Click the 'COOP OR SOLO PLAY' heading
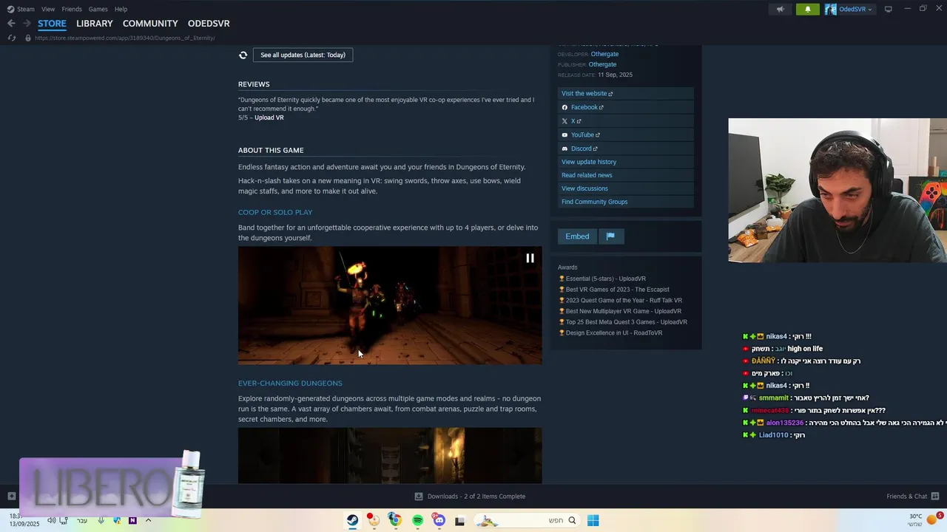947x532 pixels. pos(275,212)
